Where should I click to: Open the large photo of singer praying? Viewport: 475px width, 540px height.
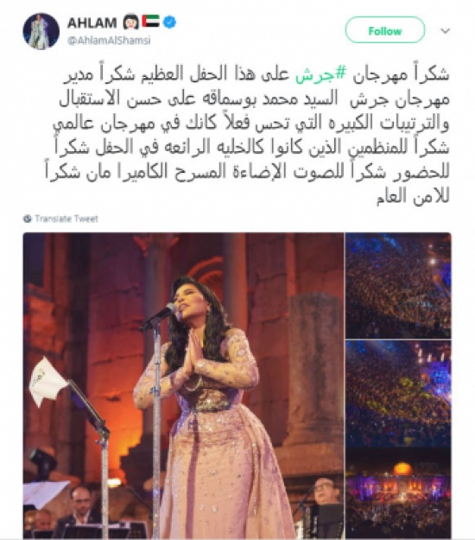pyautogui.click(x=183, y=385)
